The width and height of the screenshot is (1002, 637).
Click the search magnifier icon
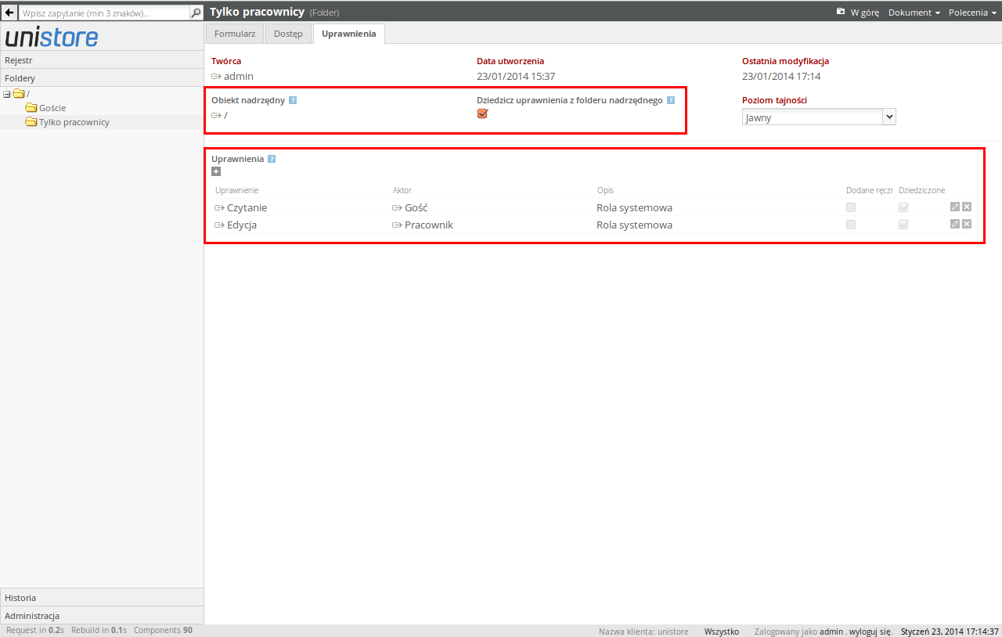pyautogui.click(x=196, y=13)
